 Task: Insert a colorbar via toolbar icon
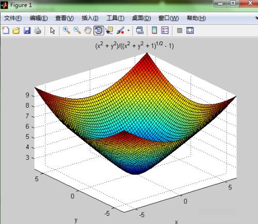(x=154, y=31)
